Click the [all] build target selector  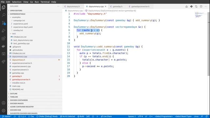point(88,116)
